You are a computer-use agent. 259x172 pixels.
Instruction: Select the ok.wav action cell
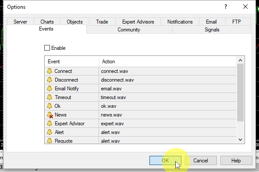pos(168,106)
